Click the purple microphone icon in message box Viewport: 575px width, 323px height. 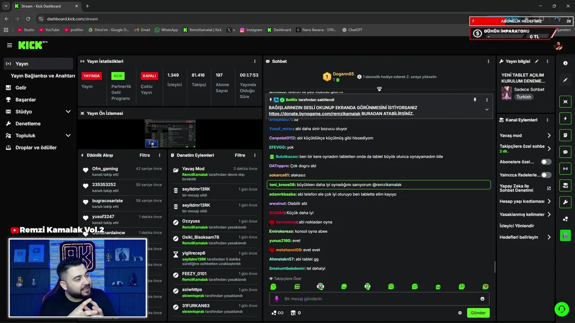277,299
